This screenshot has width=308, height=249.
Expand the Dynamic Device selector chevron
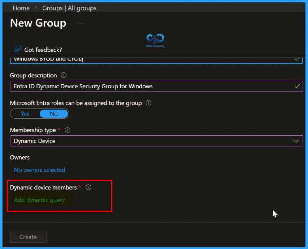tap(296, 141)
